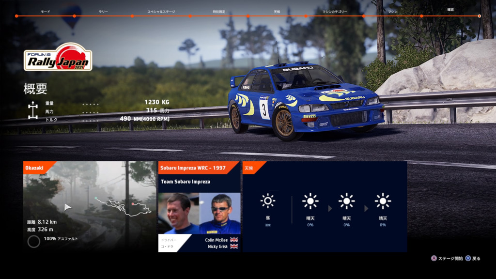Click the final white-centered progress dot

point(479,16)
